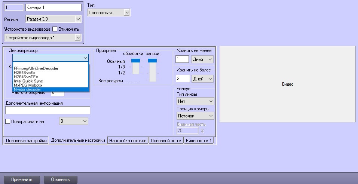Screen dimensions: 358x184
Task: Click the camera name field Камера 1
Action: click(x=53, y=7)
